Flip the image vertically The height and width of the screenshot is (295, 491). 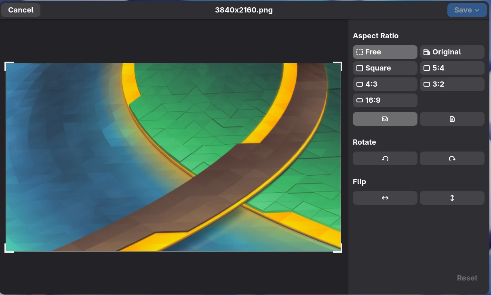click(x=452, y=198)
